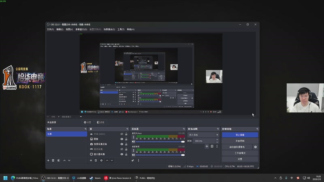324x182 pixels.
Task: Toggle lock on the 图像 source
Action: pos(126,139)
